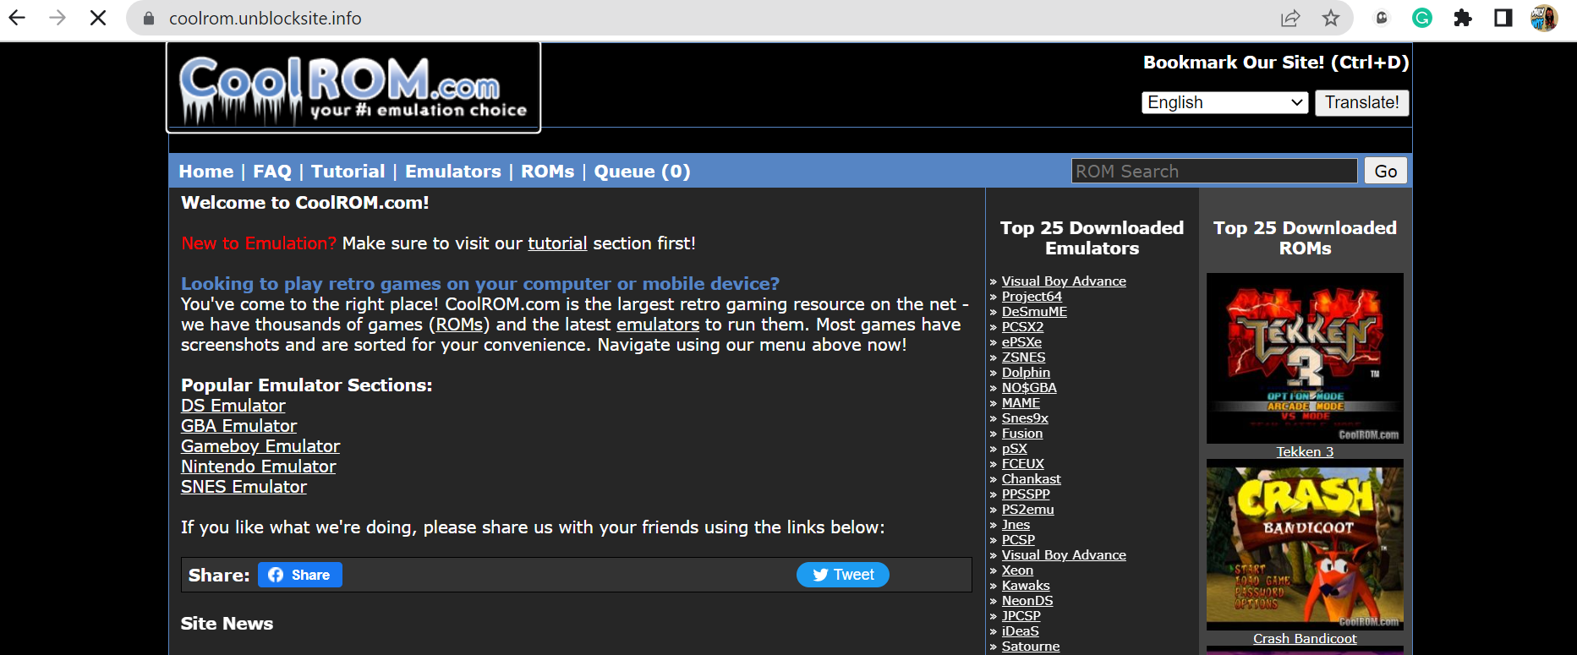Click inside the ROM Search field
This screenshot has height=655, width=1577.
(x=1213, y=172)
